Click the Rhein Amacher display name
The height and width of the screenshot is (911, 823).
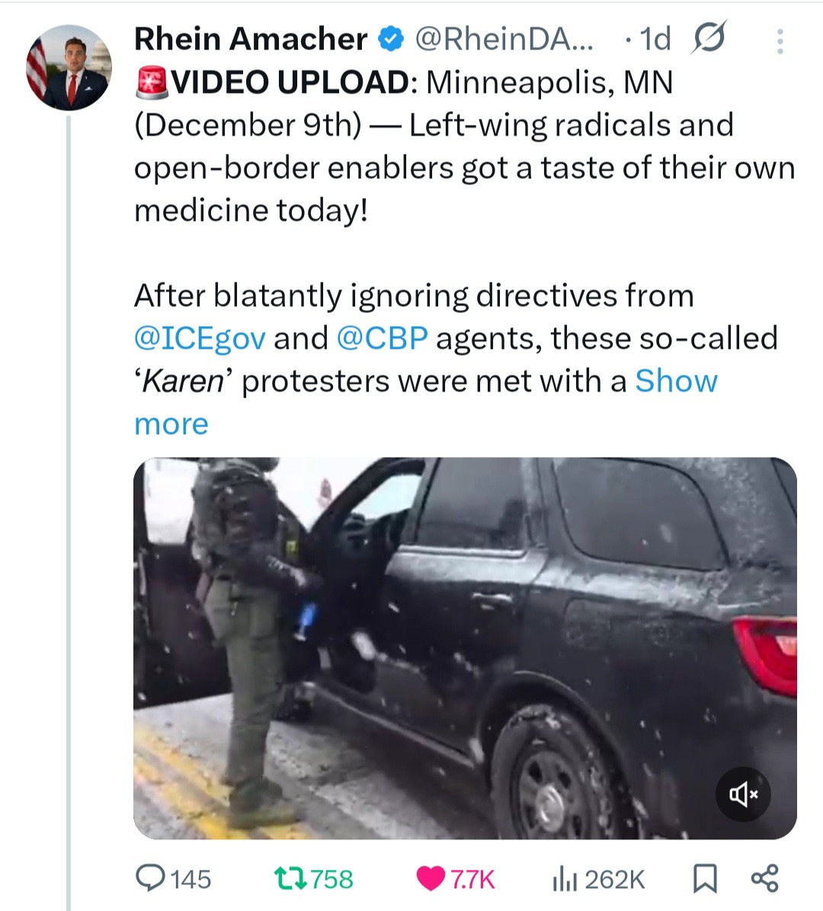(250, 39)
